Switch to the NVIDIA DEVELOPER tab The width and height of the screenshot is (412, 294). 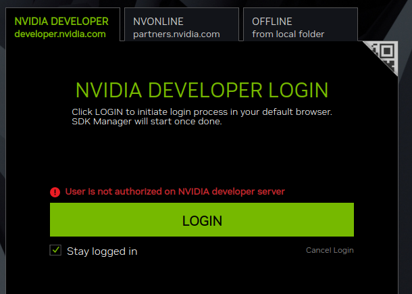pos(63,24)
